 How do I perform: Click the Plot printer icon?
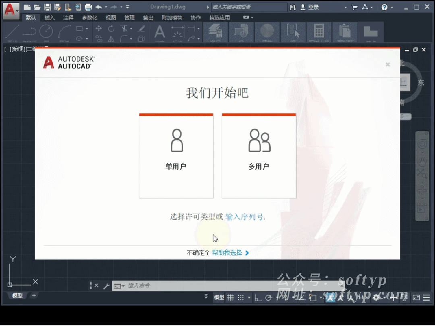pyautogui.click(x=88, y=7)
